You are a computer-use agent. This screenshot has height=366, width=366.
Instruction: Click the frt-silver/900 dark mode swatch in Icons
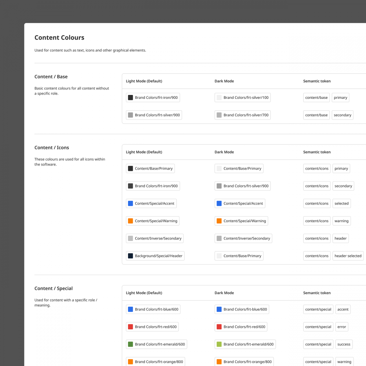(x=219, y=186)
